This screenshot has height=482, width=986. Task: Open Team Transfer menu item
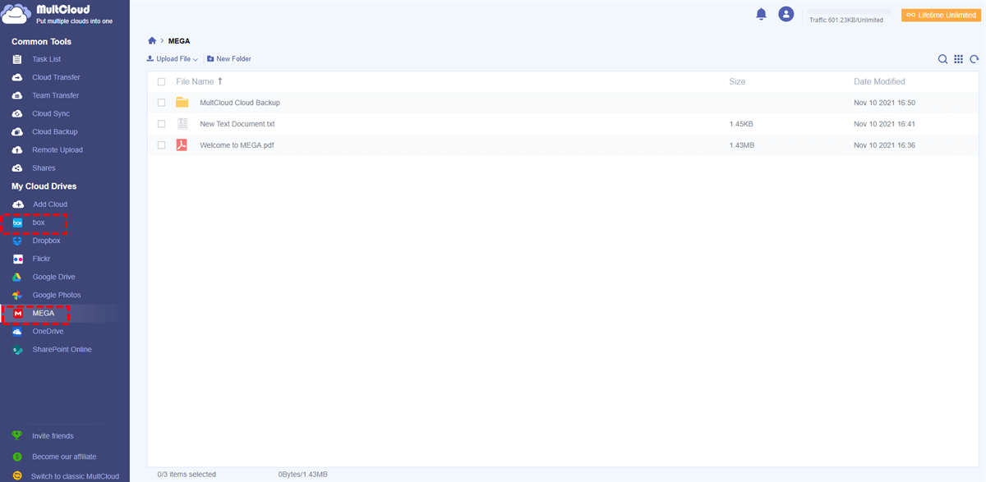tap(56, 95)
